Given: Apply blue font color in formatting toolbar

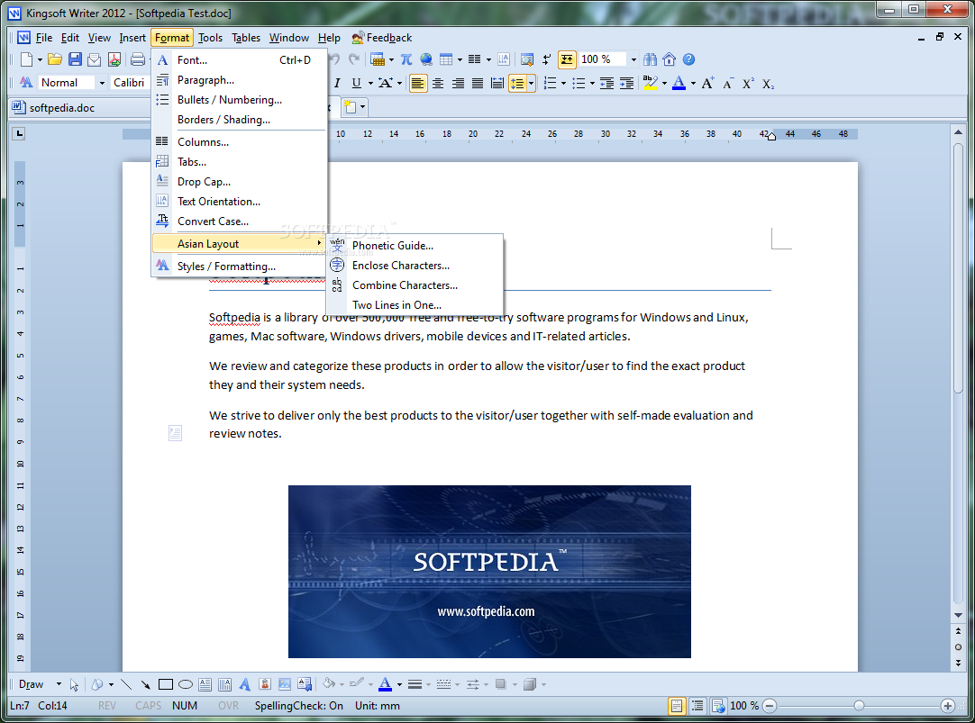Looking at the screenshot, I should [679, 83].
